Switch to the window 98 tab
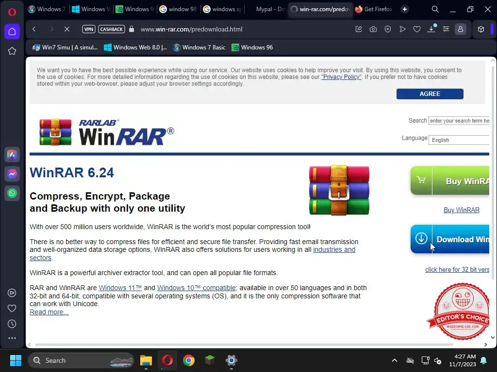This screenshot has height=372, width=497. coord(178,9)
